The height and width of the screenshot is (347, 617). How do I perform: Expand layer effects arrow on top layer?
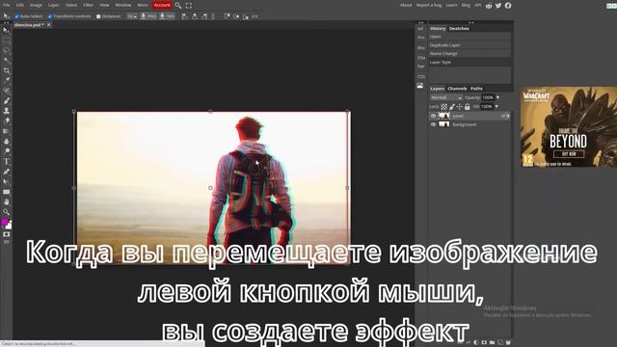(x=508, y=116)
